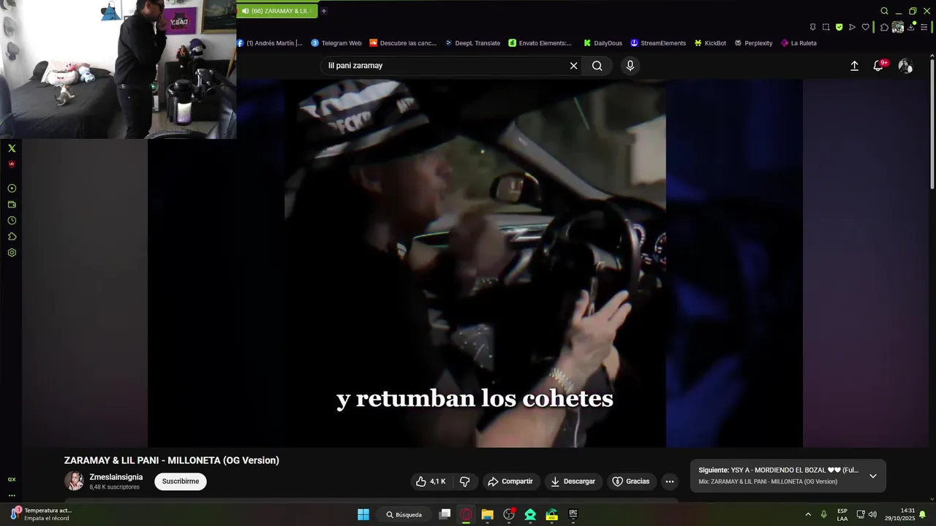Open YouTube notifications bell
936x526 pixels.
[x=880, y=65]
